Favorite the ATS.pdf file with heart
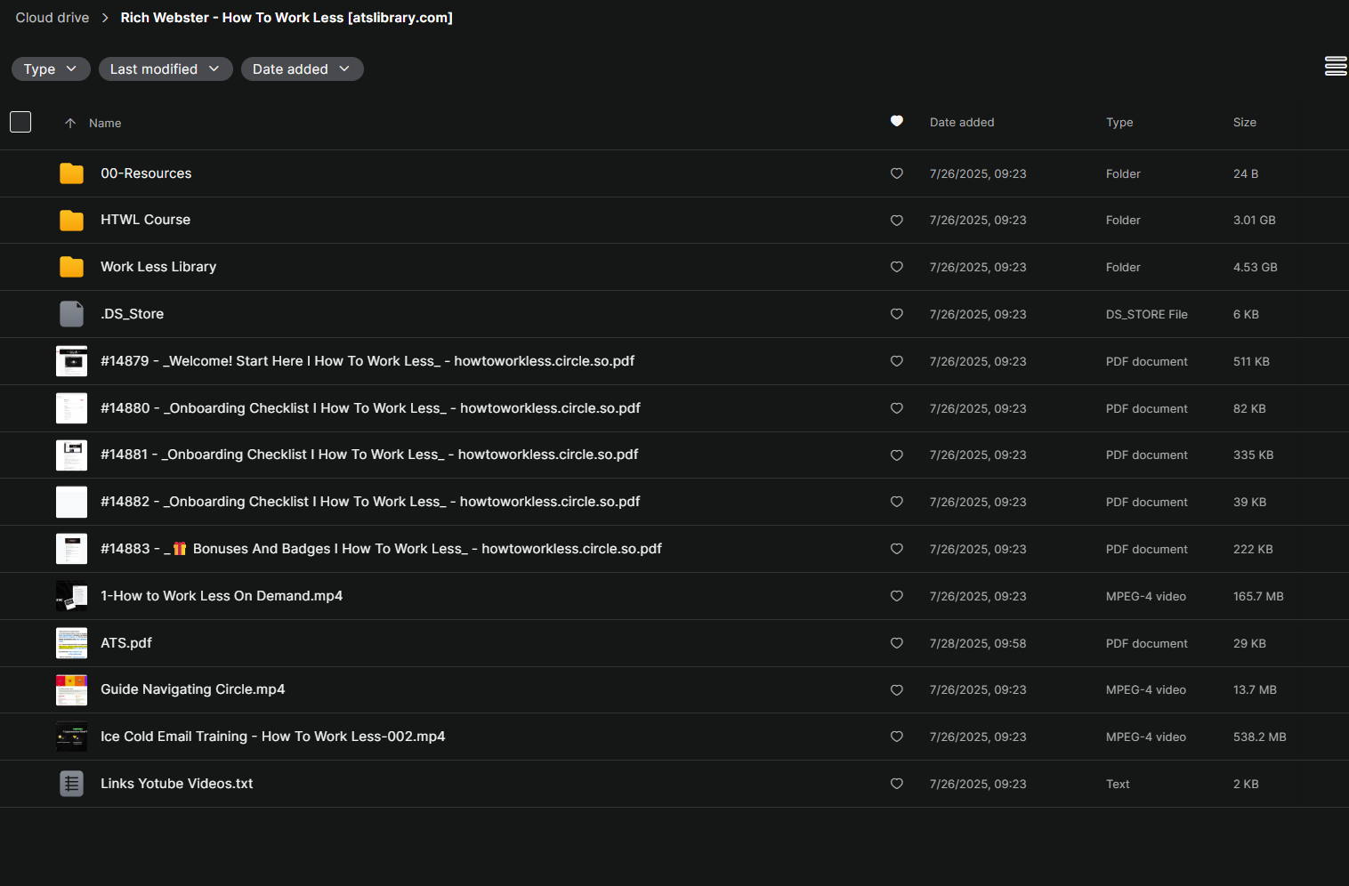 coord(896,643)
